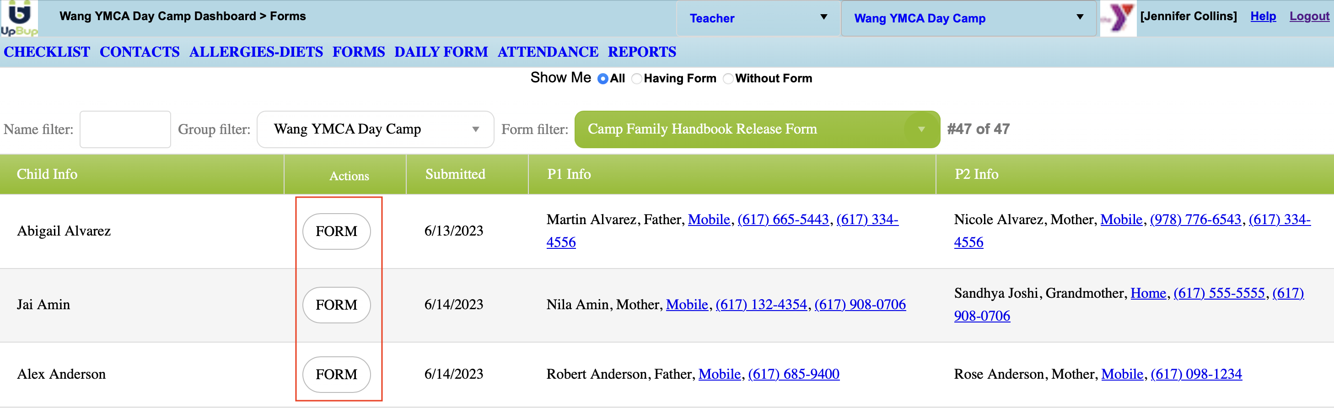Call Robert Anderson at (617) 685-9400
Viewport: 1334px width, 408px height.
793,374
